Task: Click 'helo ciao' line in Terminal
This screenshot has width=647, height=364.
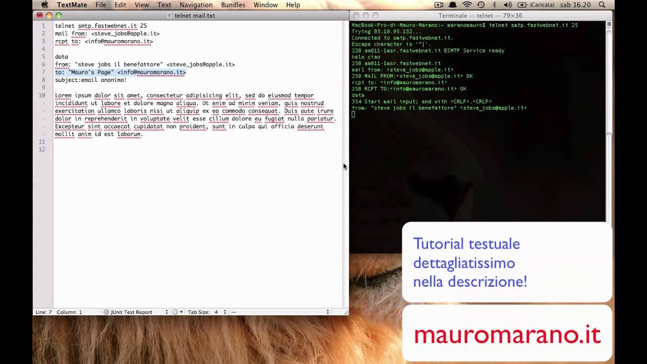Action: pos(366,57)
